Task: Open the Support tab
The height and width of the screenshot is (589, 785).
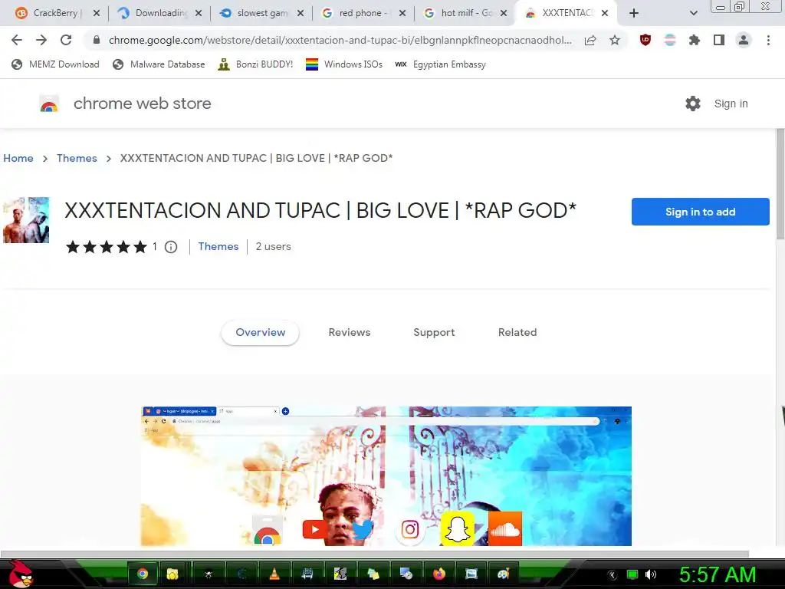Action: 434,333
